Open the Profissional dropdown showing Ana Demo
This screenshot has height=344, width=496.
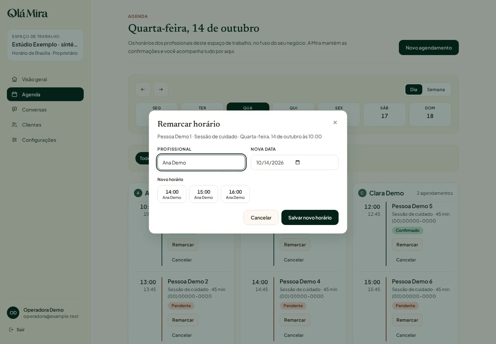pyautogui.click(x=201, y=162)
